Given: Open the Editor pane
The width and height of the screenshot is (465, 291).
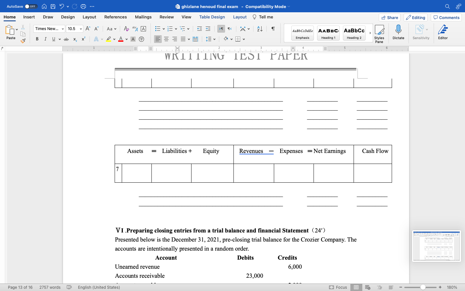Looking at the screenshot, I should 443,31.
